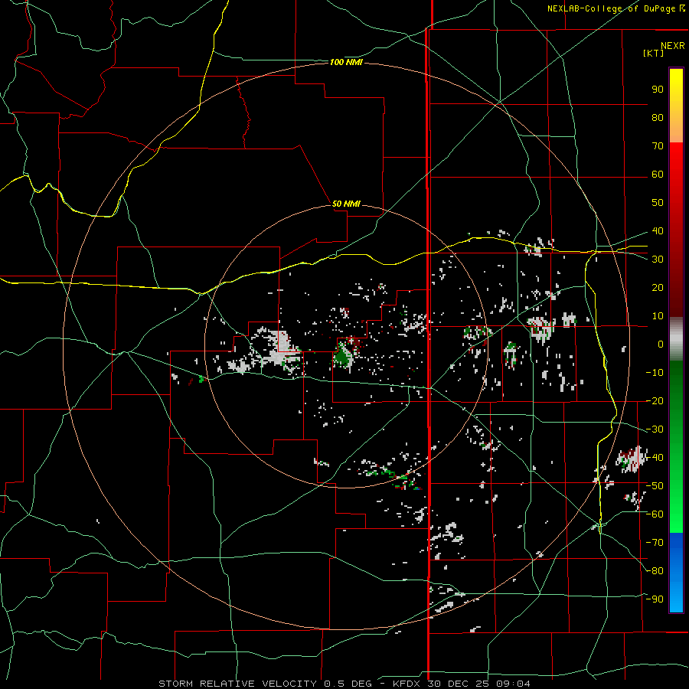The image size is (689, 689).
Task: Click the 50 value on velocity scale
Action: point(658,203)
